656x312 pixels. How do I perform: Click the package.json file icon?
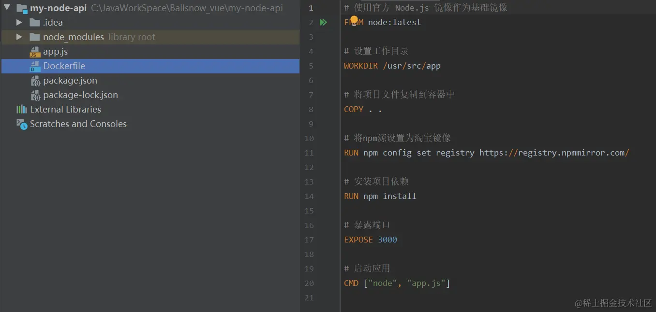point(35,81)
